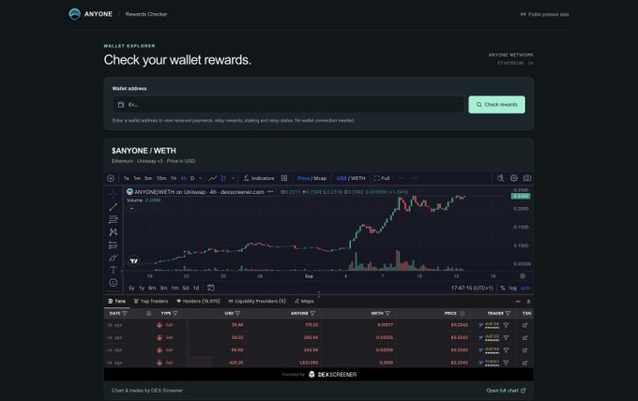Open the TRADER column filter

pyautogui.click(x=508, y=313)
